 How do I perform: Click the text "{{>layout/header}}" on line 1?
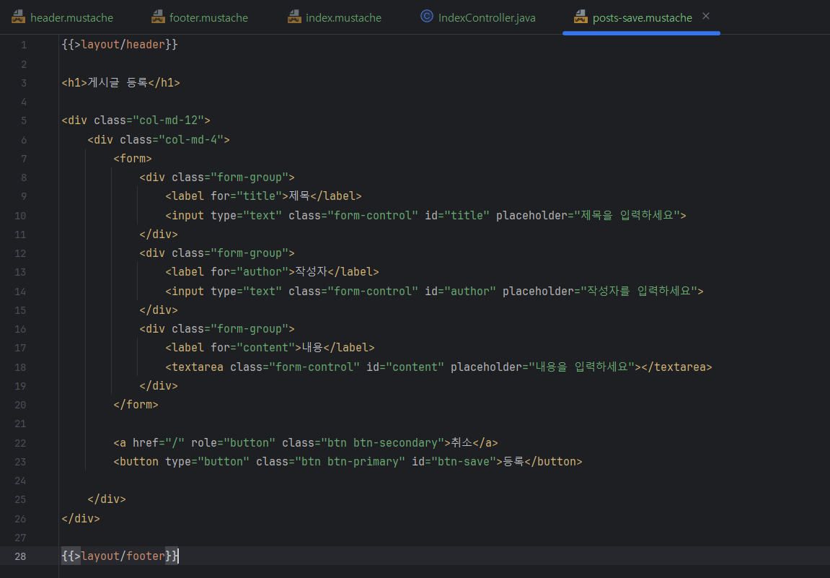coord(120,45)
